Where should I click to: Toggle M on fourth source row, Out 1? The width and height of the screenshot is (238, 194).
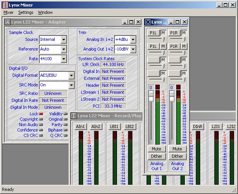[163, 73]
